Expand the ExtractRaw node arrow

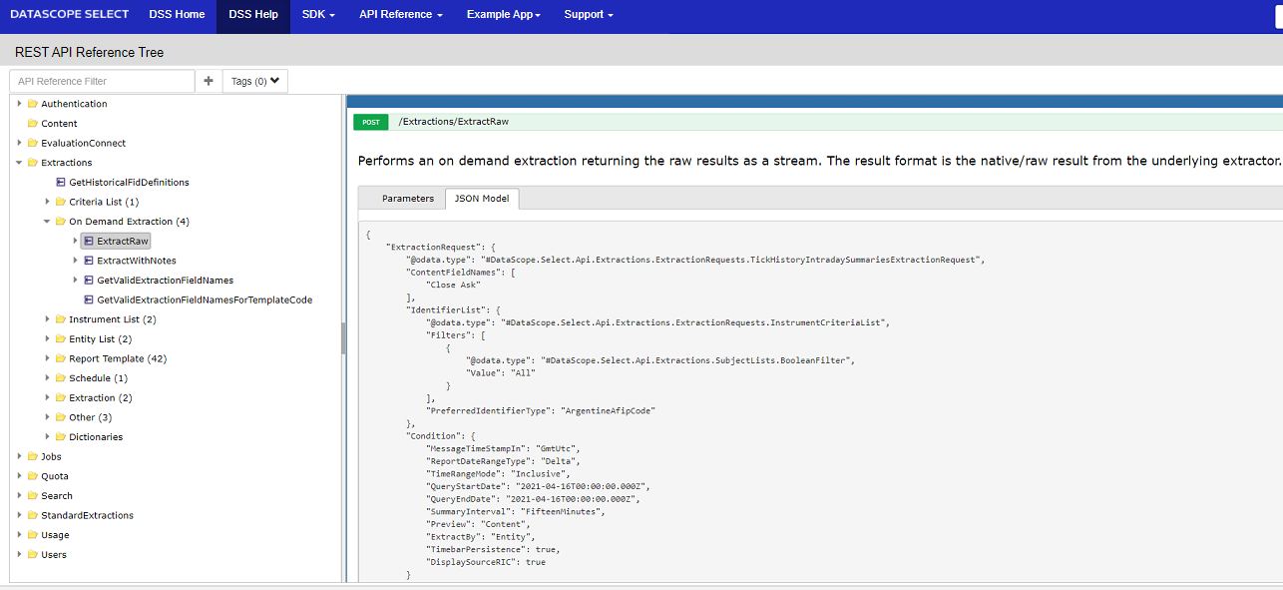click(75, 241)
